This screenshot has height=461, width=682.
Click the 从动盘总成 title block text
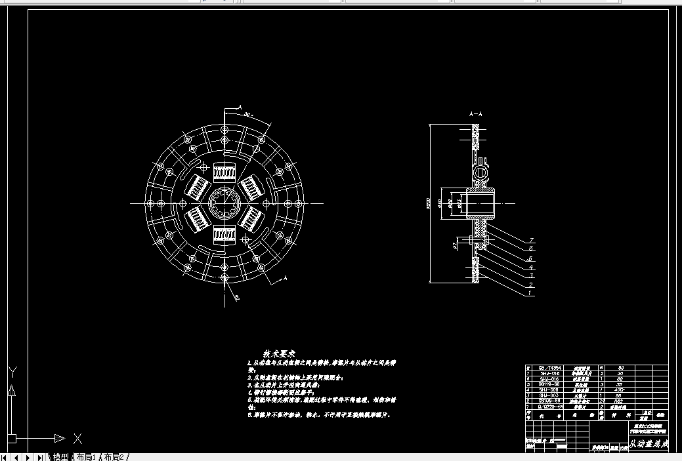pos(648,443)
